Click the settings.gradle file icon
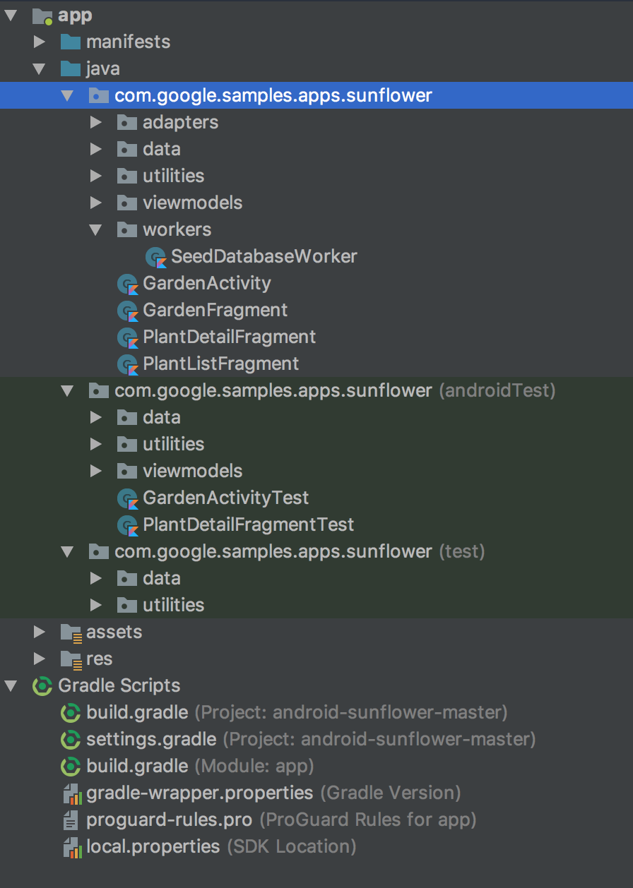633x888 pixels. (x=71, y=739)
